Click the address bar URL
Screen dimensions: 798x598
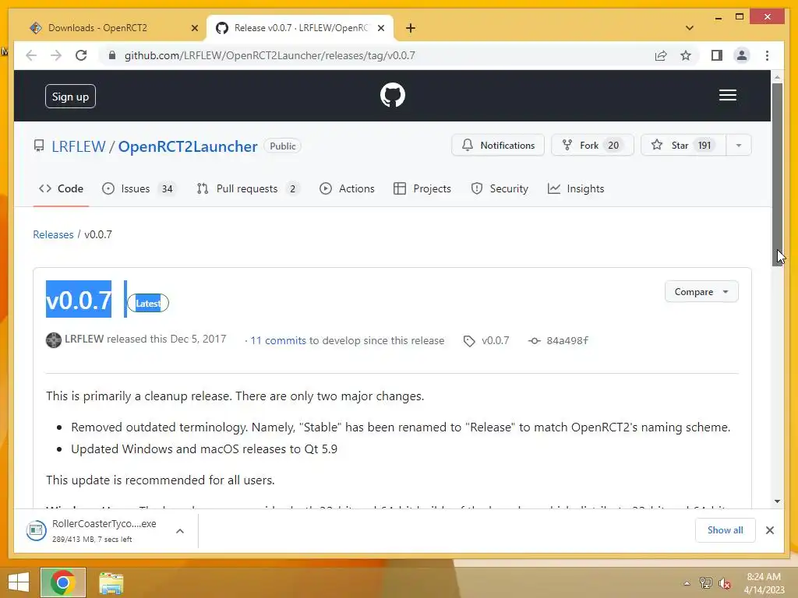(x=270, y=55)
